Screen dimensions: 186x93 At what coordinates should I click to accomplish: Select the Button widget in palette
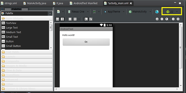[x=25, y=41]
